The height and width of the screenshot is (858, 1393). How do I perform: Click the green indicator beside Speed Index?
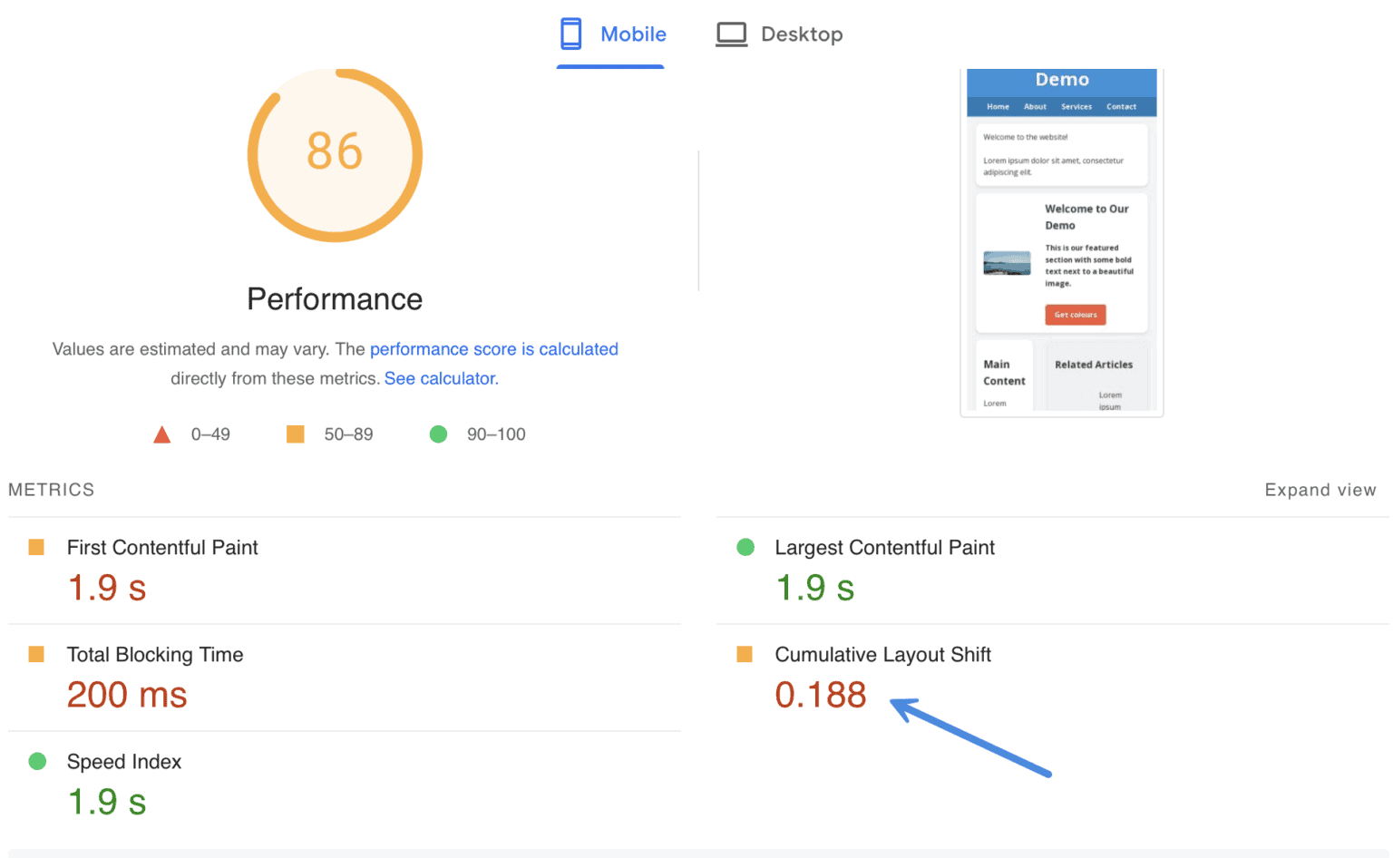(37, 761)
